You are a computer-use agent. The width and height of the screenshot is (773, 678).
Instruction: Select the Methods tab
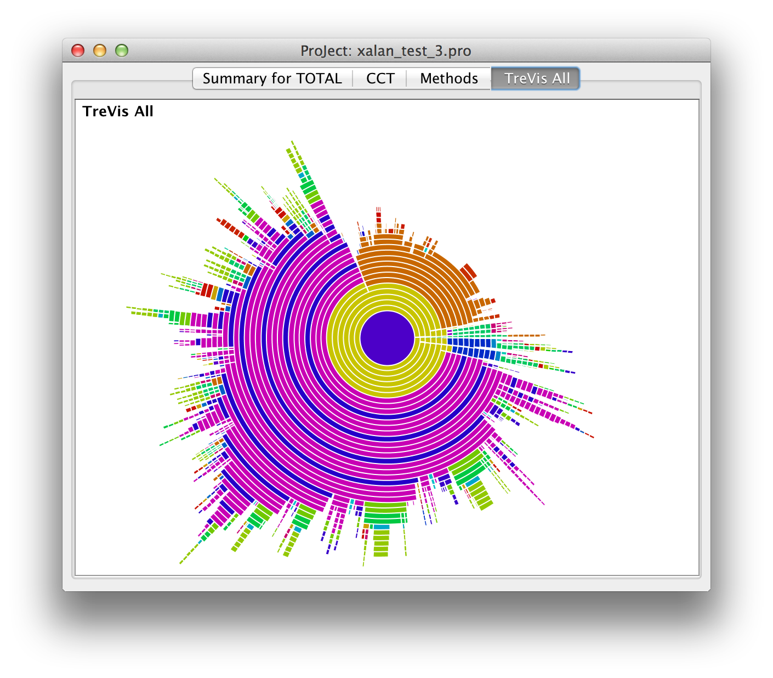[x=448, y=78]
